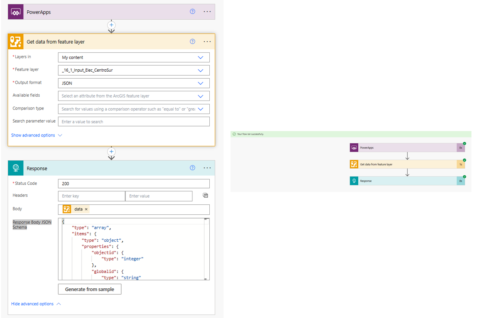Click the PowerApps trigger icon

point(15,12)
